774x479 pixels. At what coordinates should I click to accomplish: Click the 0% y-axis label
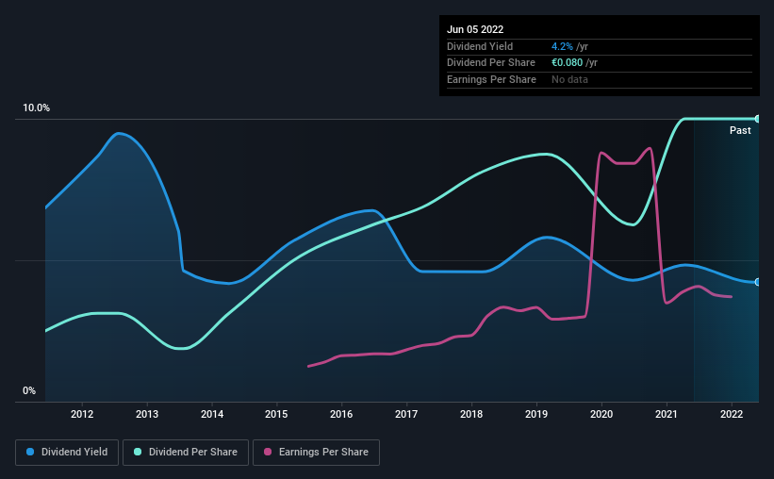pyautogui.click(x=29, y=390)
